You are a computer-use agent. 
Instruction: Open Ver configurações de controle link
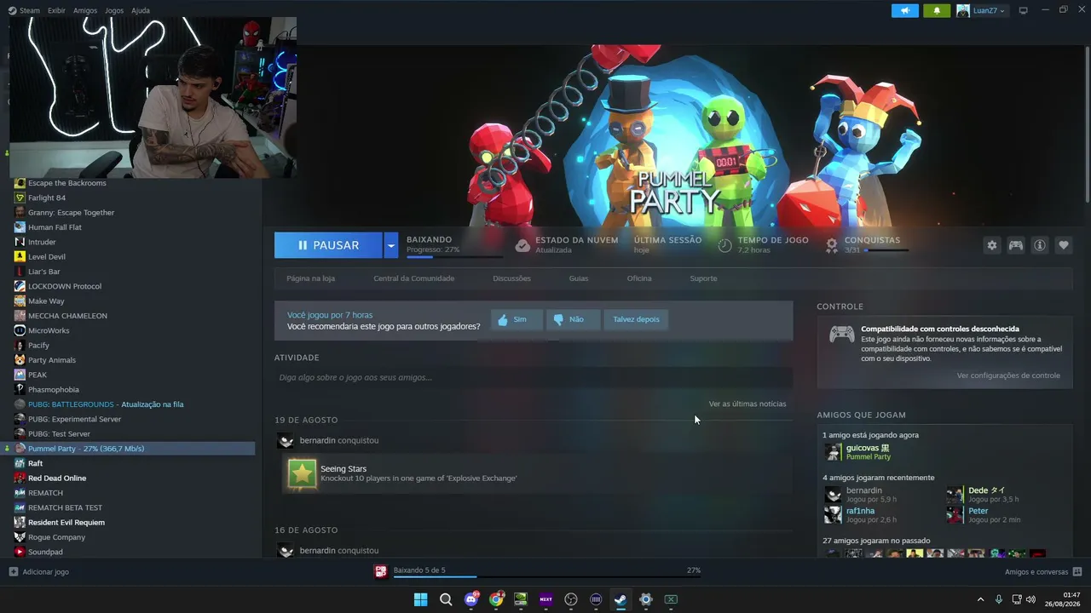coord(1008,375)
